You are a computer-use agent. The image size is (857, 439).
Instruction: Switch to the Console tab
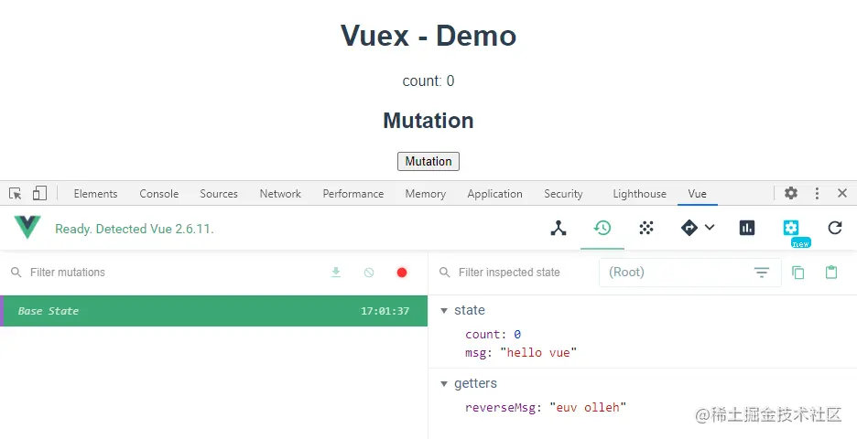pos(159,194)
